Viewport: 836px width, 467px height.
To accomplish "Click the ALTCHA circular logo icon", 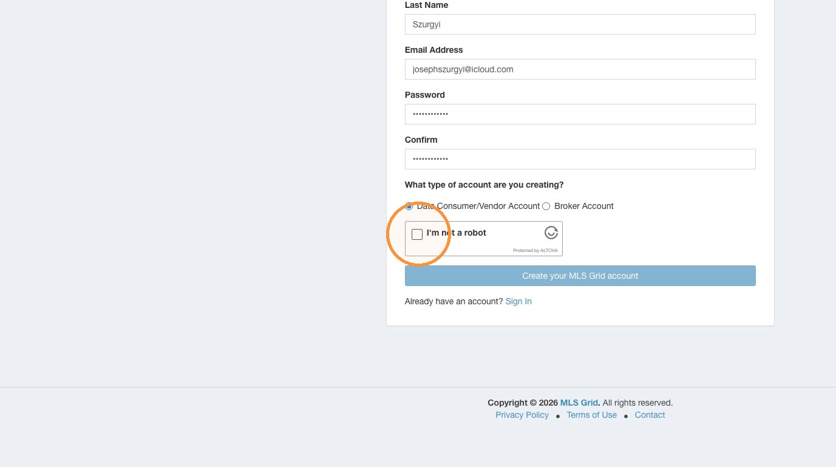I will coord(551,233).
